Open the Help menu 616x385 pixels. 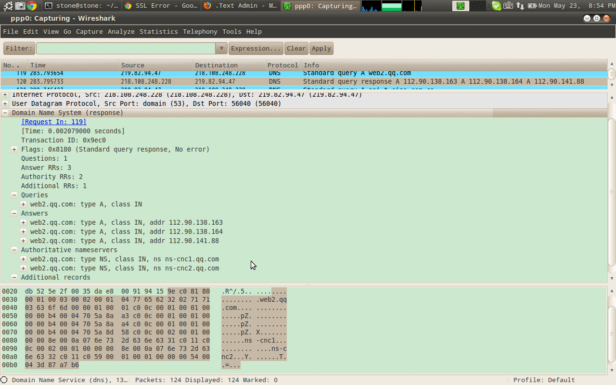click(x=254, y=31)
